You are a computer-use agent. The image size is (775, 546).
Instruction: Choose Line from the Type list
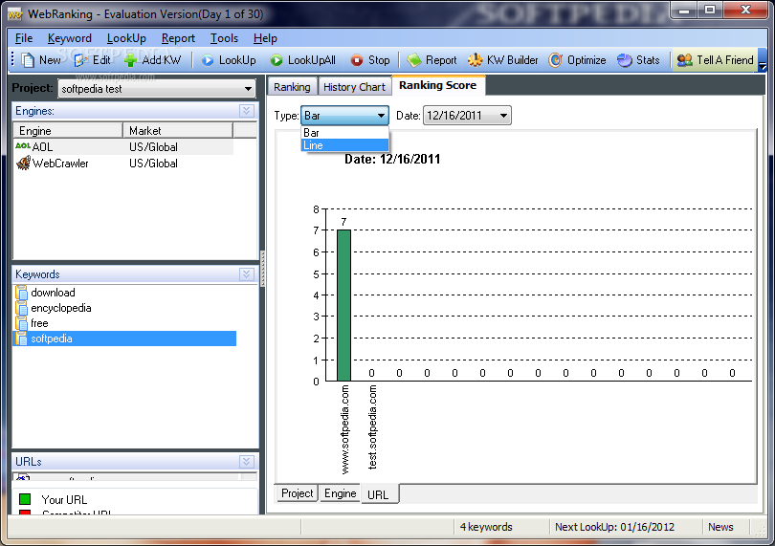345,145
